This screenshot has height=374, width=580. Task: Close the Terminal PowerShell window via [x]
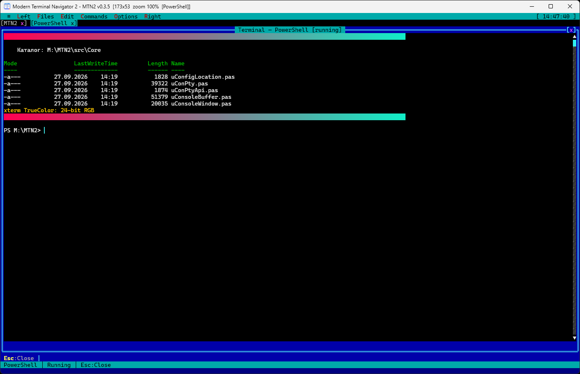click(571, 30)
